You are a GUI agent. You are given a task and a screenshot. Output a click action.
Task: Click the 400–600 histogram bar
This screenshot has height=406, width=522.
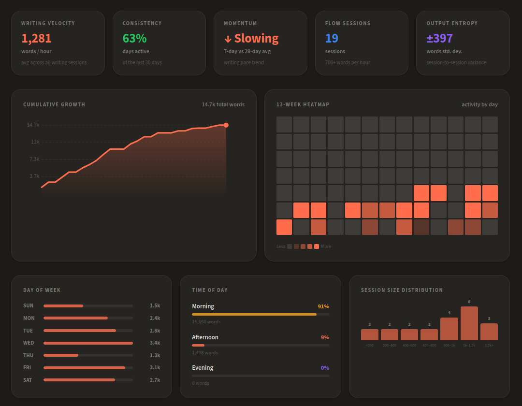tap(409, 335)
